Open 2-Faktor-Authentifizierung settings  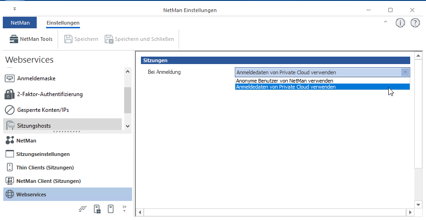pyautogui.click(x=62, y=94)
